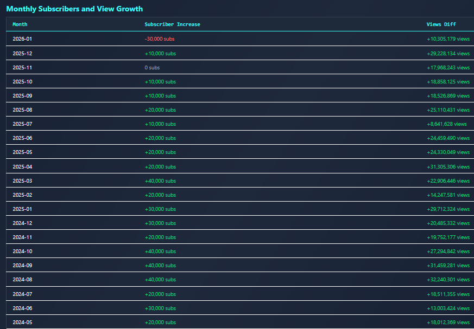474x329 pixels.
Task: Click the +18,858,125 views value
Action: (448, 82)
